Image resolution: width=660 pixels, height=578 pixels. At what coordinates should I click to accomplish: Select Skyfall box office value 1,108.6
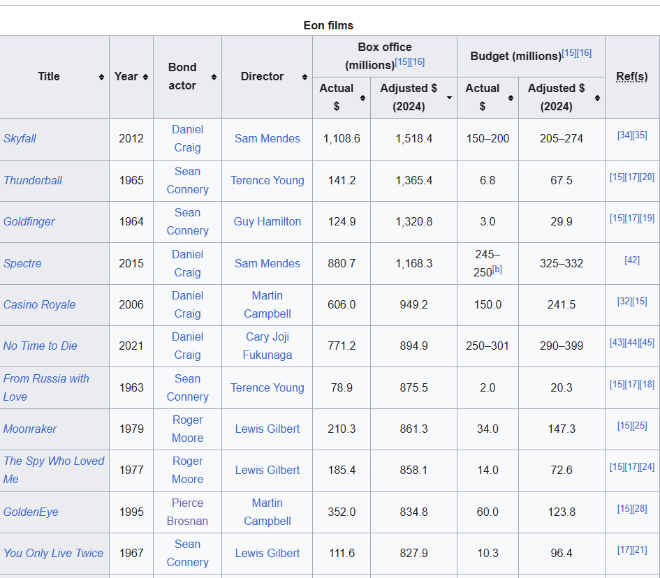coord(342,138)
